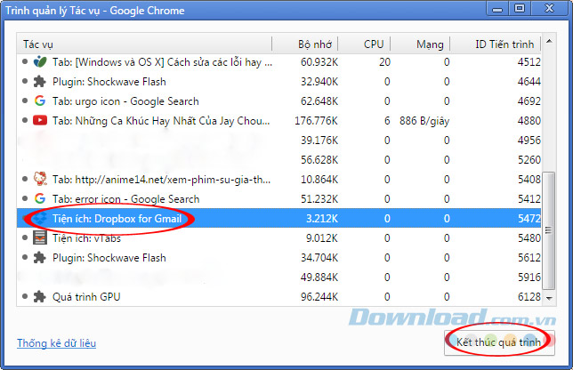Select the 'Plugin: Shockwave Flash' row using 34.704K
This screenshot has width=573, height=370.
[x=278, y=258]
